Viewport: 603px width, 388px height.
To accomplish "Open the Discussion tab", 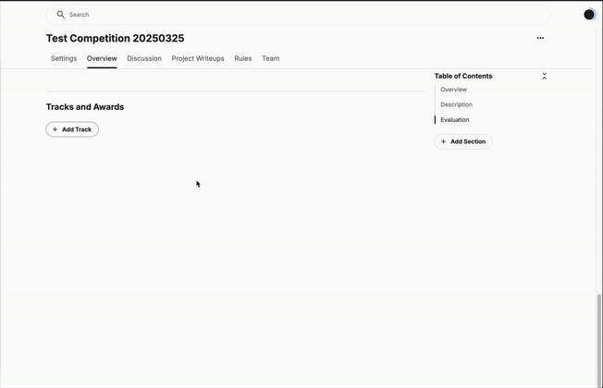I will click(144, 58).
